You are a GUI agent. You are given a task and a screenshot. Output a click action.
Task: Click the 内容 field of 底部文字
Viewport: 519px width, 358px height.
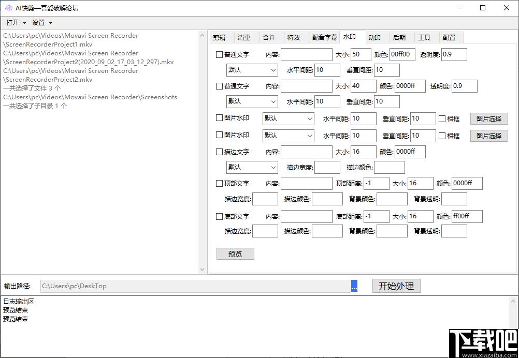coord(307,217)
